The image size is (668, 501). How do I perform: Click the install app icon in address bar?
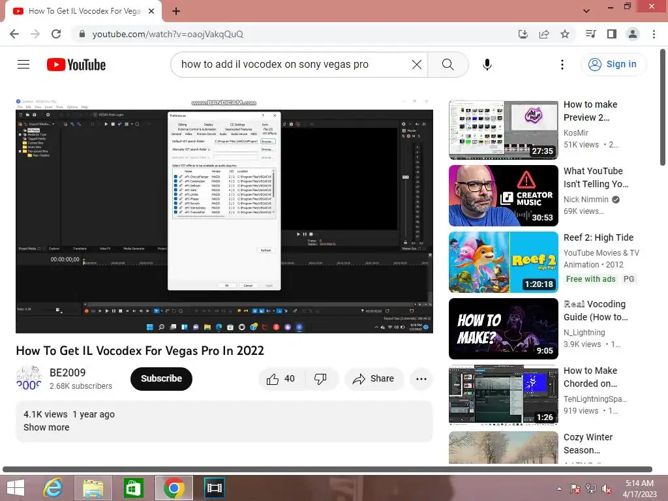click(x=523, y=34)
